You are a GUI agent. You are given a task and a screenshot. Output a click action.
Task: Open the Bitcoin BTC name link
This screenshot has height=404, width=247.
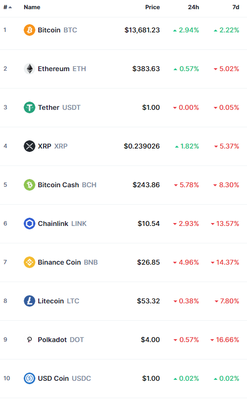click(x=57, y=30)
